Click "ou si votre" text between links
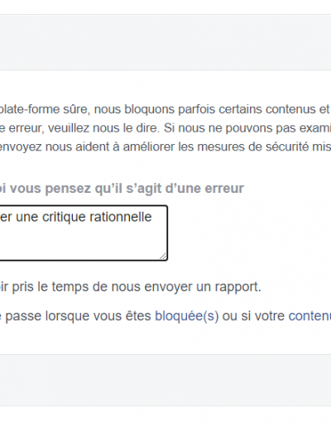Viewport: 331px width, 427px height. pyautogui.click(x=253, y=316)
